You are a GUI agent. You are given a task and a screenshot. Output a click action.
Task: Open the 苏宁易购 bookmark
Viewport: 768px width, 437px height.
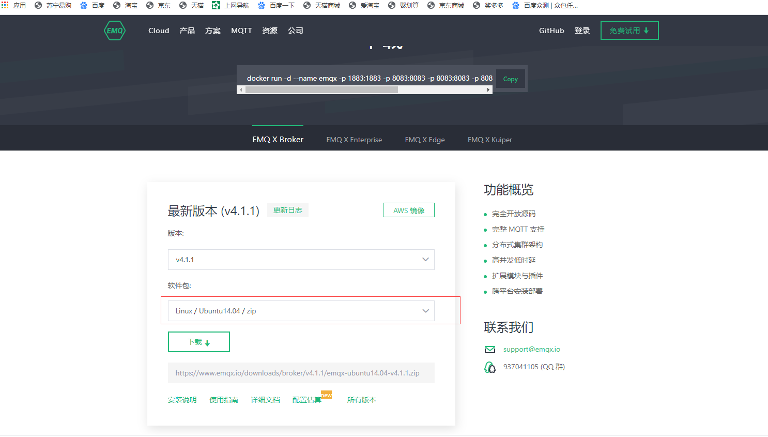pos(53,5)
